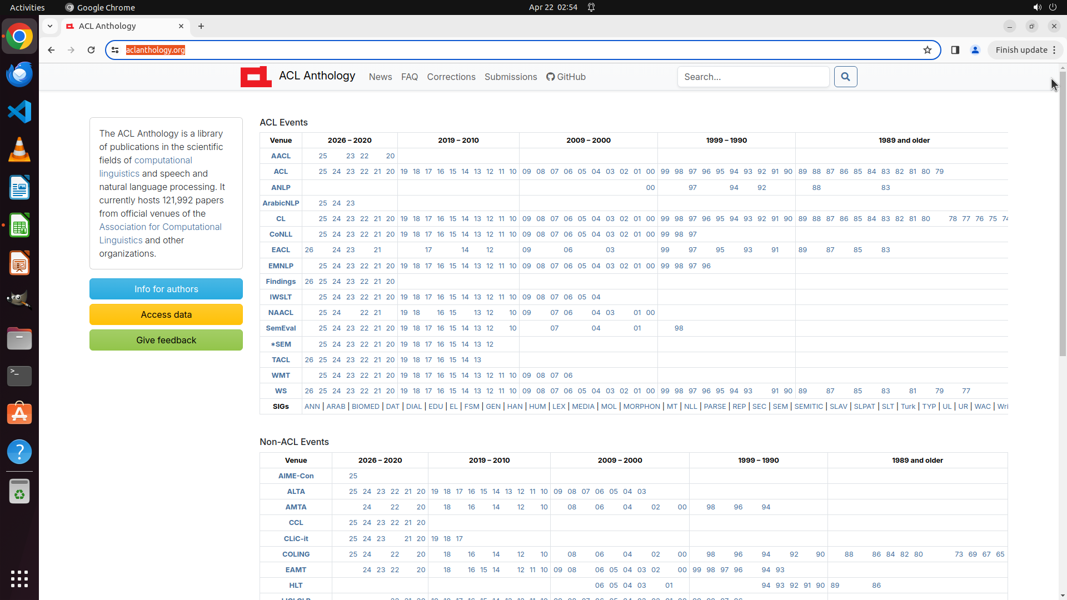Viewport: 1067px width, 600px height.
Task: Open the system volume and power menu
Action: pyautogui.click(x=1044, y=7)
